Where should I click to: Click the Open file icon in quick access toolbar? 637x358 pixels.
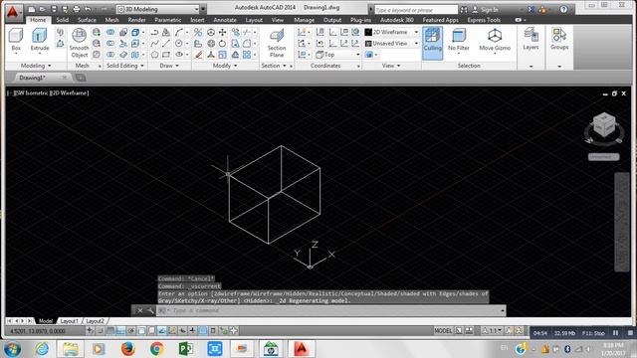(42, 9)
